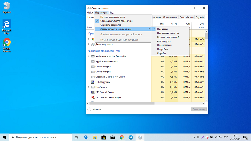Expand the Elan Service process row
The image size is (251, 141).
pos(89,87)
